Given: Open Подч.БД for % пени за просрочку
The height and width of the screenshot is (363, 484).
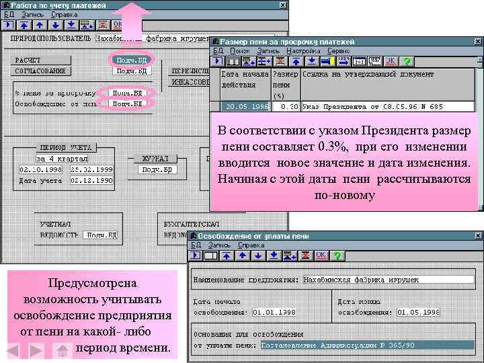Looking at the screenshot, I should 127,93.
